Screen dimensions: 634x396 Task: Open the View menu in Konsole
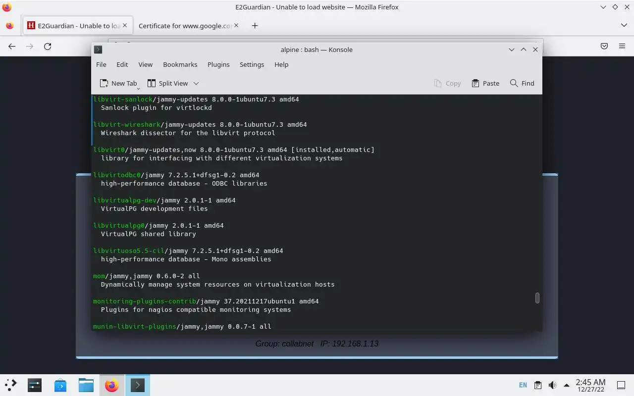click(145, 64)
